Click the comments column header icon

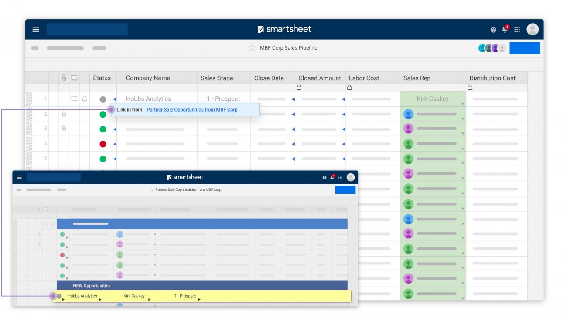[74, 78]
